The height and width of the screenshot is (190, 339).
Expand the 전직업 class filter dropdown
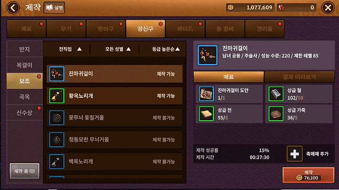(x=70, y=49)
